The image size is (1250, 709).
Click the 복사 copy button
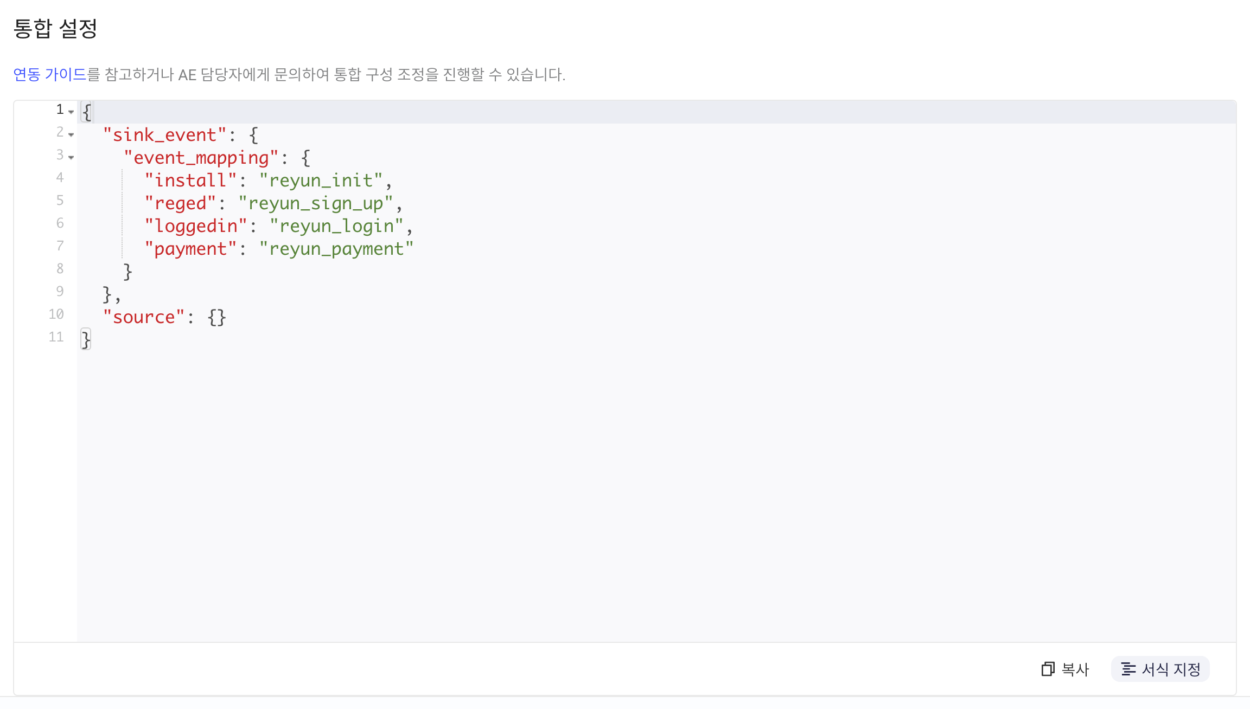click(x=1065, y=669)
